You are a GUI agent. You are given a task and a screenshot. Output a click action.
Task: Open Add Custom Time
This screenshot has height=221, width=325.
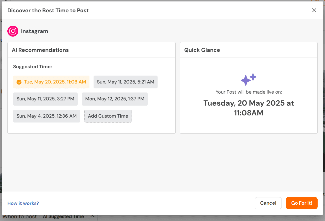tap(108, 116)
